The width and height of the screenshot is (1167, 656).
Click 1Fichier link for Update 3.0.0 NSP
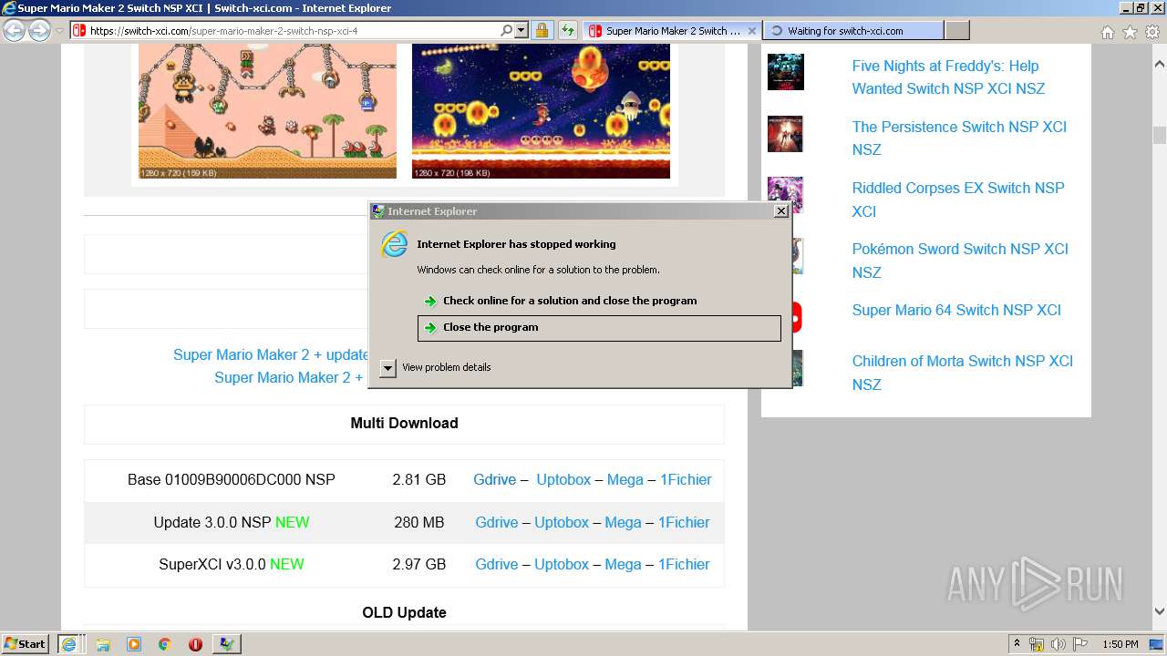684,522
